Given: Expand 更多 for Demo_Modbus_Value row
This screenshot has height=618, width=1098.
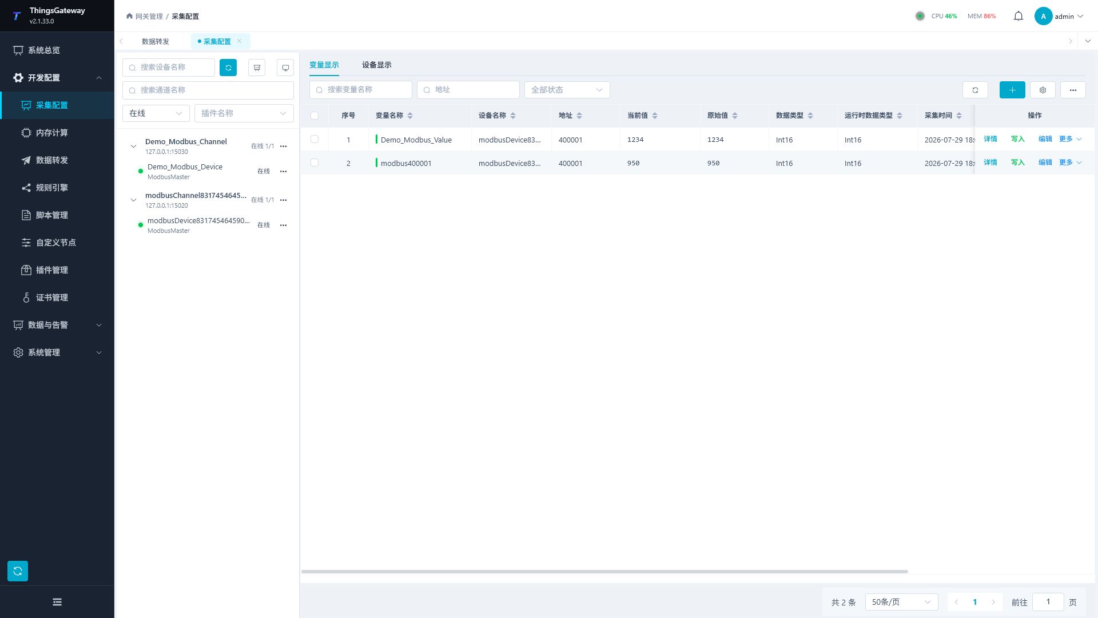Looking at the screenshot, I should click(1071, 139).
